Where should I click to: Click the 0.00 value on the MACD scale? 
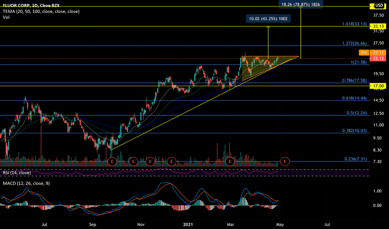pos(377,205)
